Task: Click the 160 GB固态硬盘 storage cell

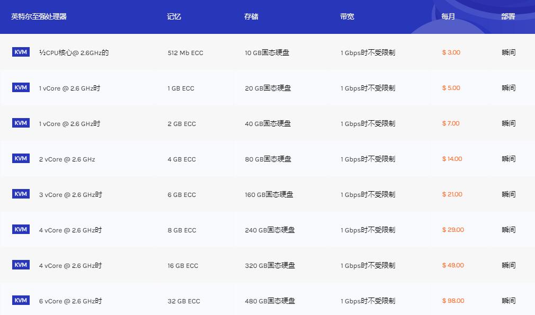Action: [269, 195]
